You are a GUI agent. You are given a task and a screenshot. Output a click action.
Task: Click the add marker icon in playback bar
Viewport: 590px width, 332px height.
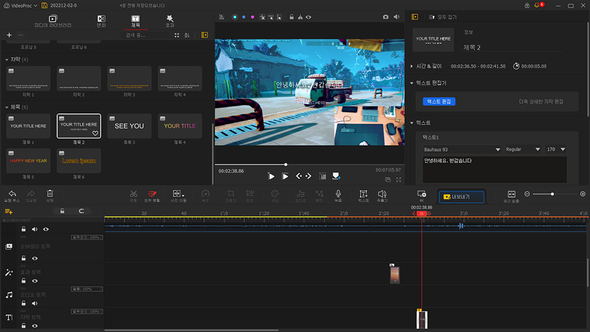[x=336, y=176]
